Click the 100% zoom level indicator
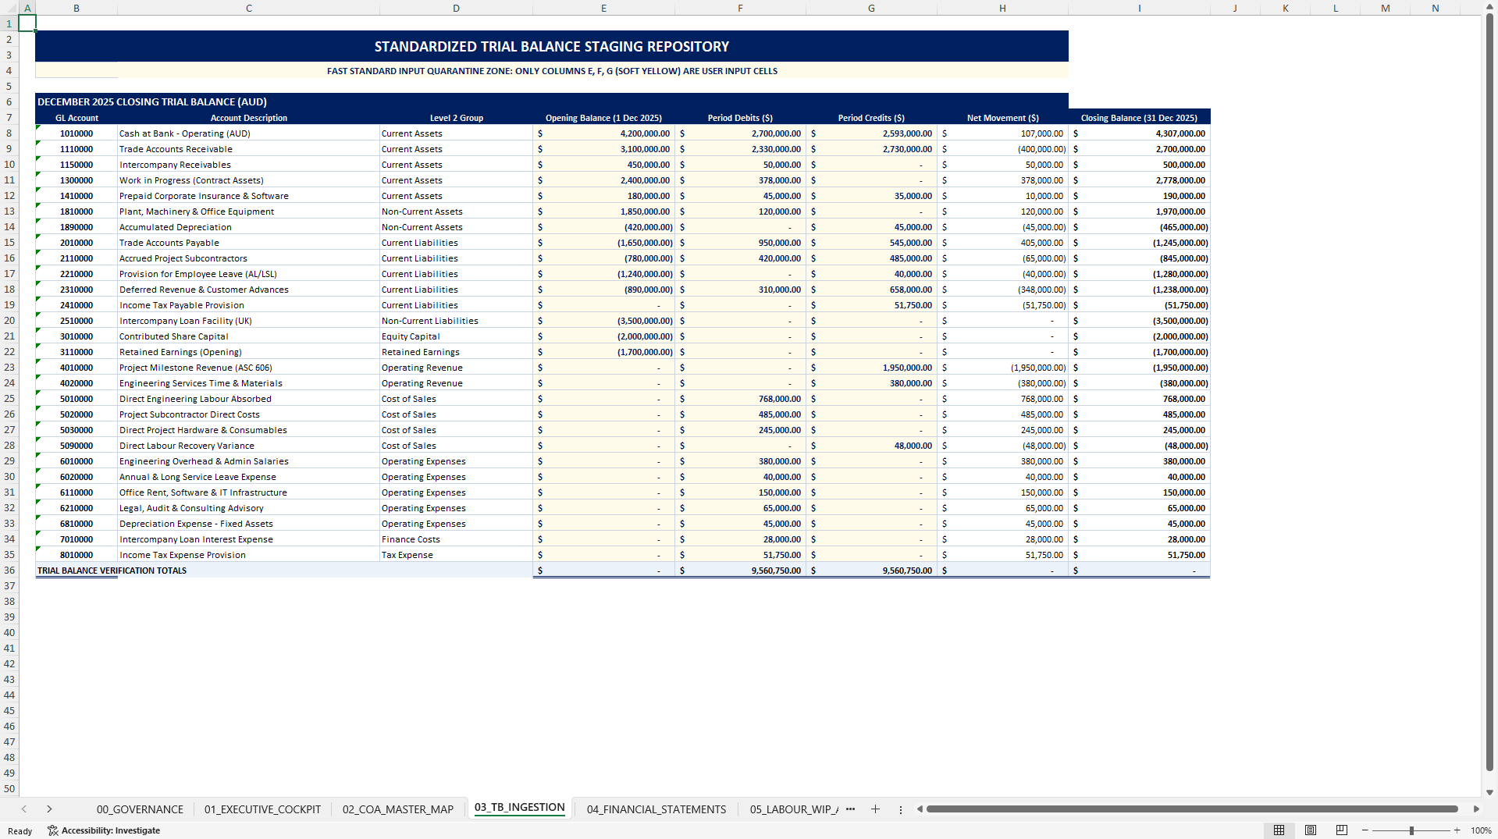 coord(1481,830)
